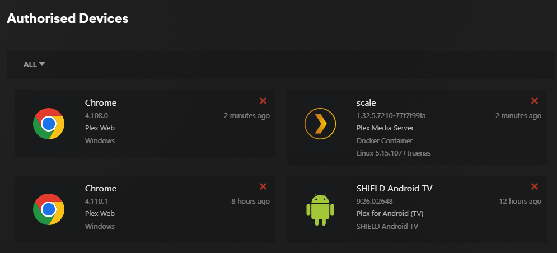Click the arrow next to ALL
Viewport: 557px width, 253px height.
[x=42, y=64]
